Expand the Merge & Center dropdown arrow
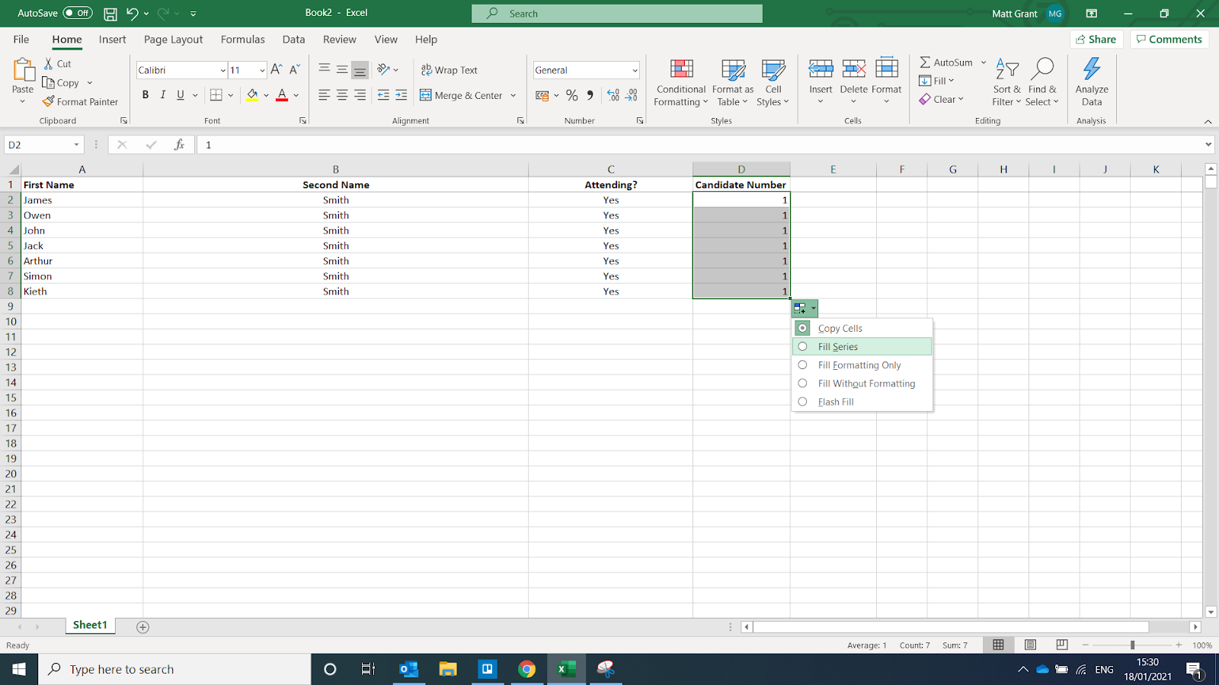The width and height of the screenshot is (1219, 685). pyautogui.click(x=514, y=95)
